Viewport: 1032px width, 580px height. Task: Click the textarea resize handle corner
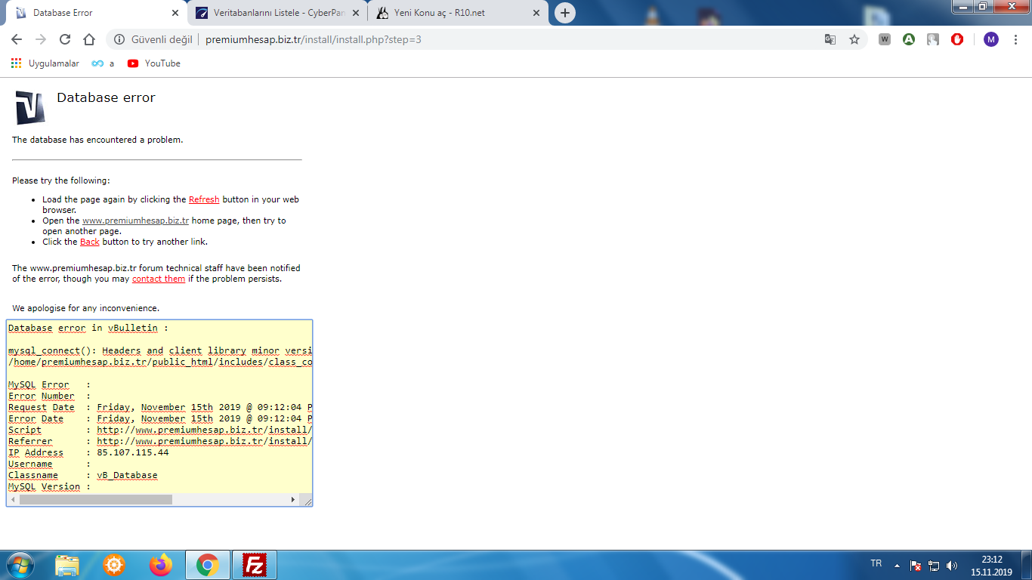coord(306,500)
